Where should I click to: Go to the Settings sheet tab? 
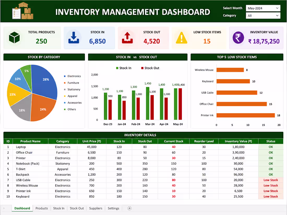tap(113, 208)
